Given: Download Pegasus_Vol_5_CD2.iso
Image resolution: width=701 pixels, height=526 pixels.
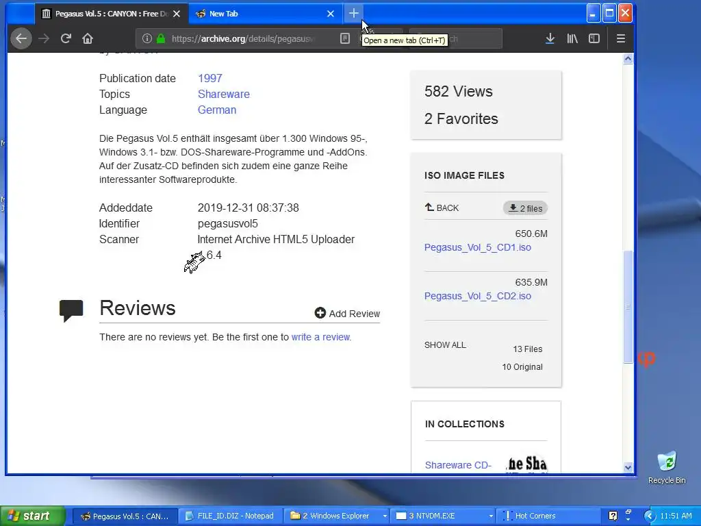Looking at the screenshot, I should [x=477, y=296].
